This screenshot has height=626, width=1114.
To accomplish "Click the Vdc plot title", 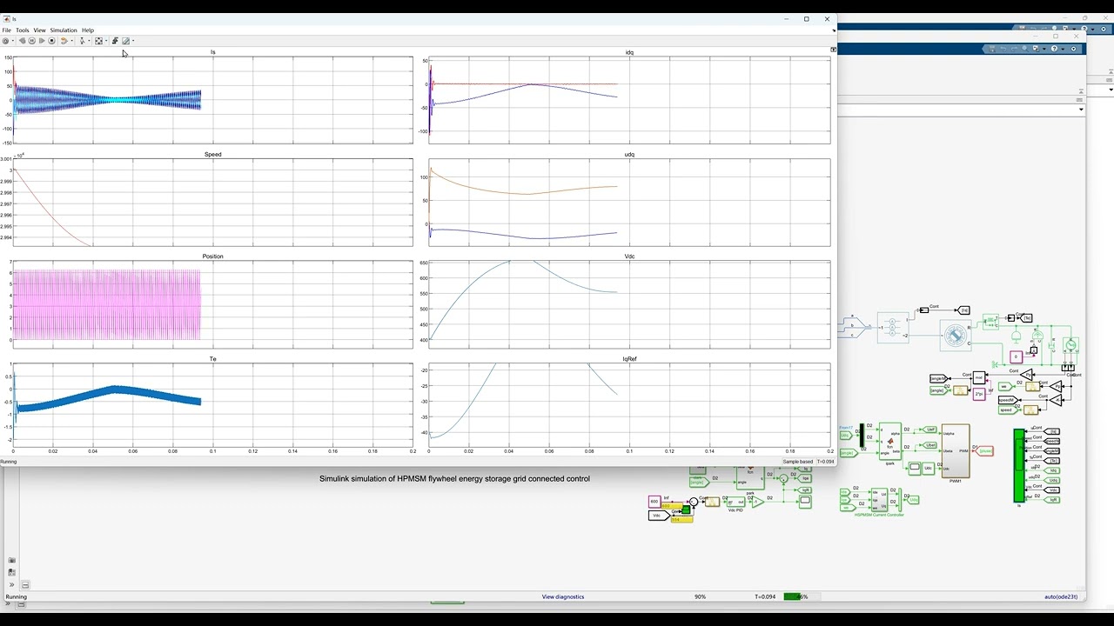I will (629, 256).
